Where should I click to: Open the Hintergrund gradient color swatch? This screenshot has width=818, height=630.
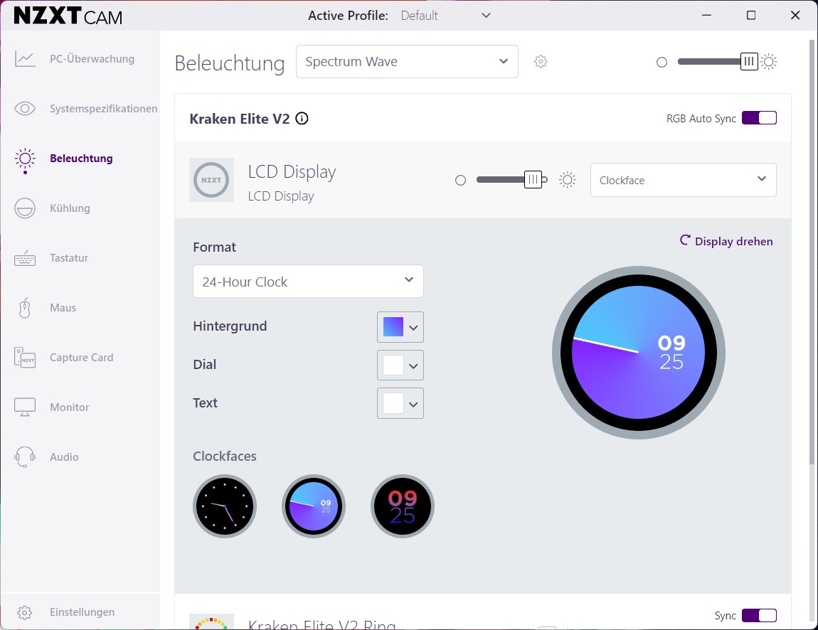[400, 327]
